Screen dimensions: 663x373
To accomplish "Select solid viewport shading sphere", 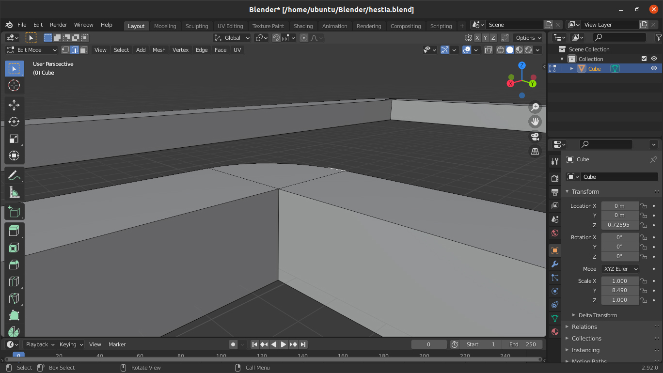I will click(x=510, y=50).
